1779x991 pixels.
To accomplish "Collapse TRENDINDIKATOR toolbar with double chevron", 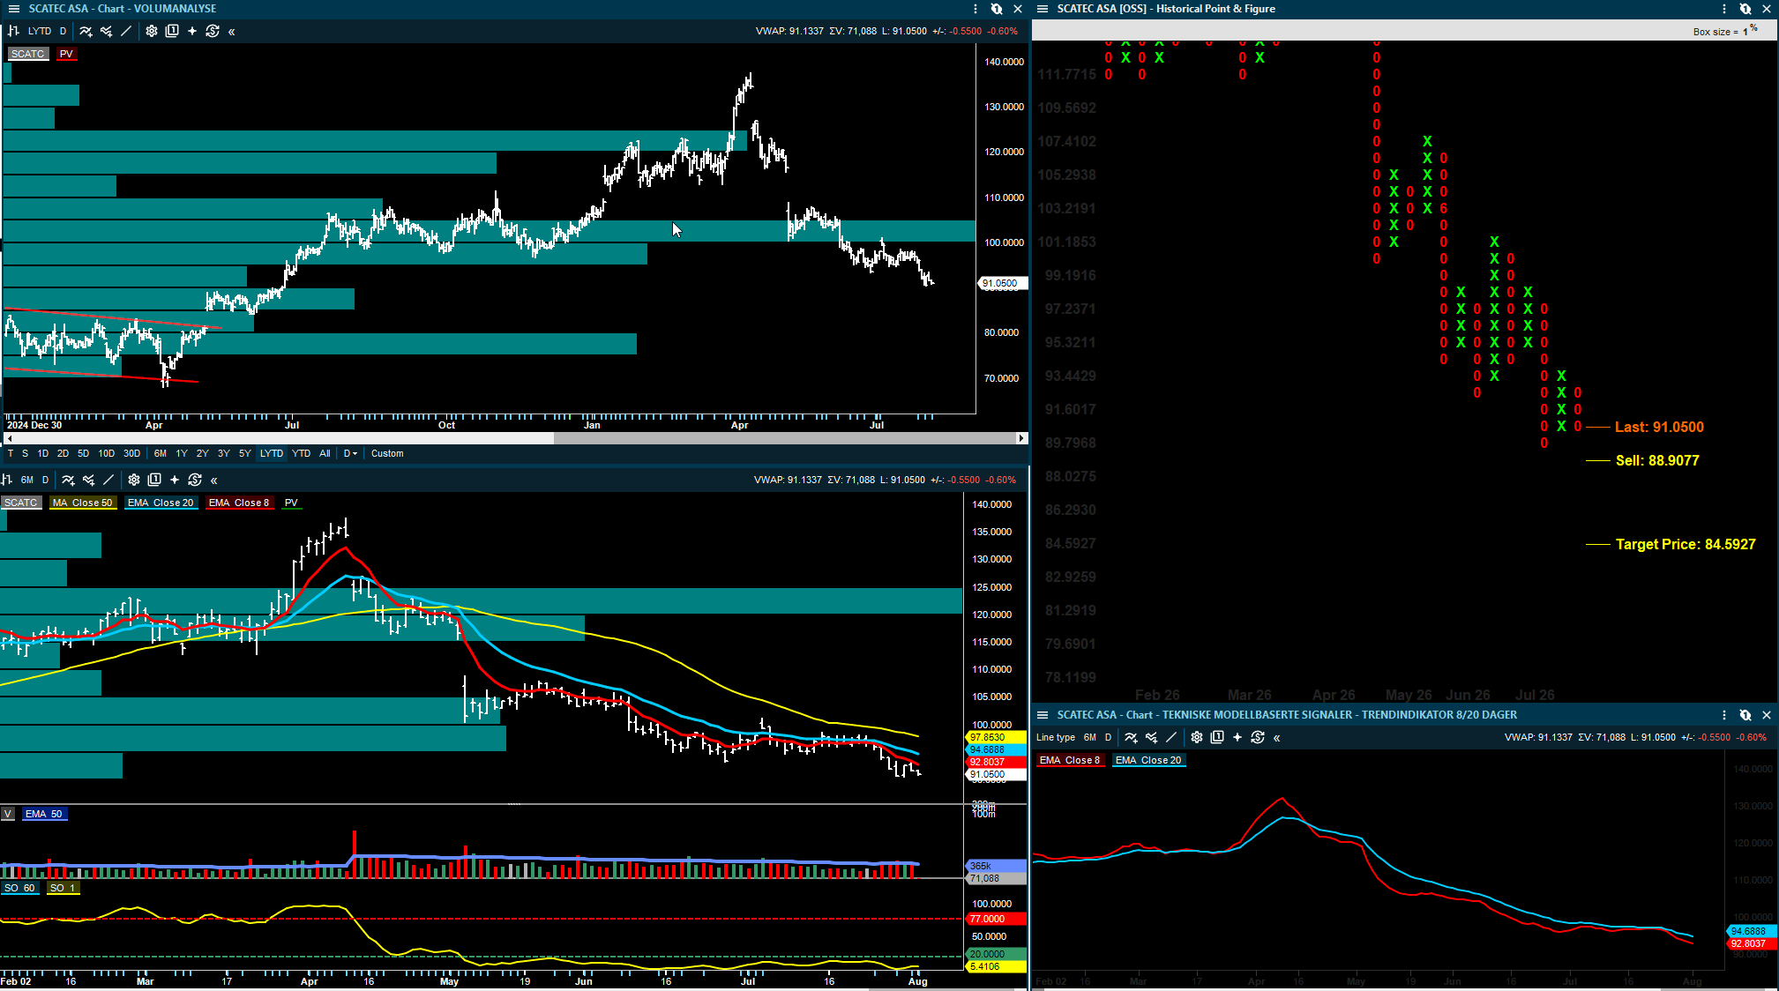I will pyautogui.click(x=1277, y=738).
